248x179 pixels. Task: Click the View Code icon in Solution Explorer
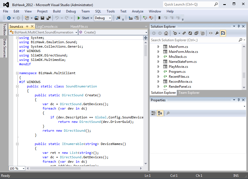211,33
